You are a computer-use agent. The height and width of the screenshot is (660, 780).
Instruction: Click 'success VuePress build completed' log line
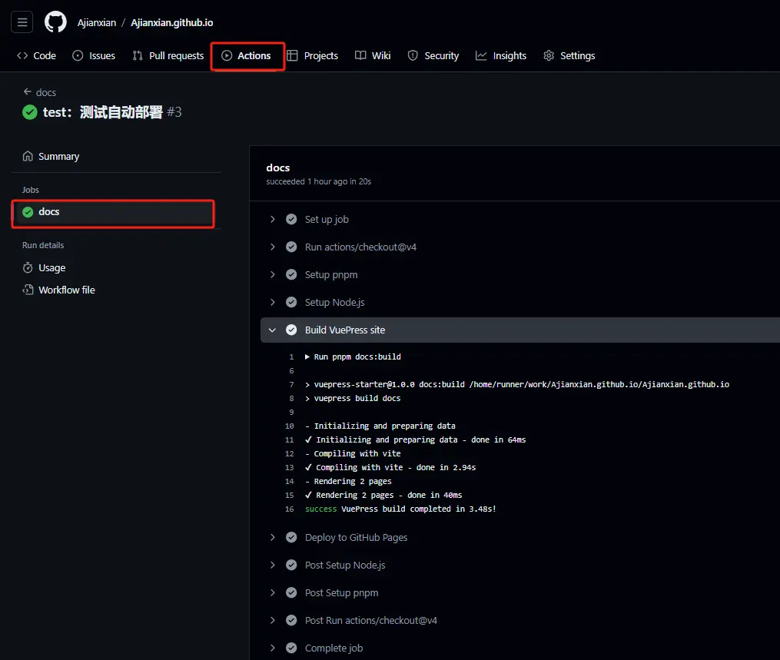click(400, 509)
